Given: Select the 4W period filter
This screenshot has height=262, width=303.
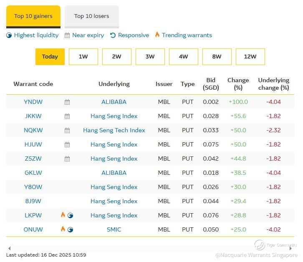Looking at the screenshot, I should (x=183, y=57).
